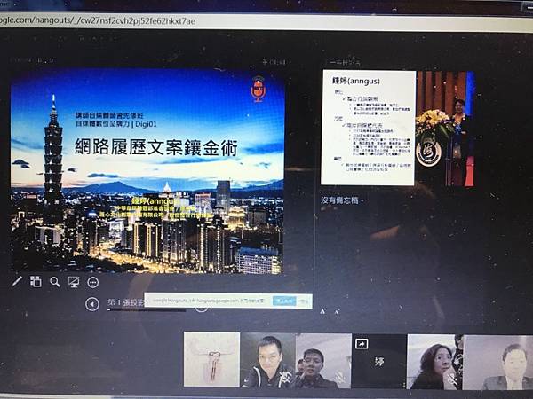Select the 婷 screen-share participant tile

[x=379, y=362]
